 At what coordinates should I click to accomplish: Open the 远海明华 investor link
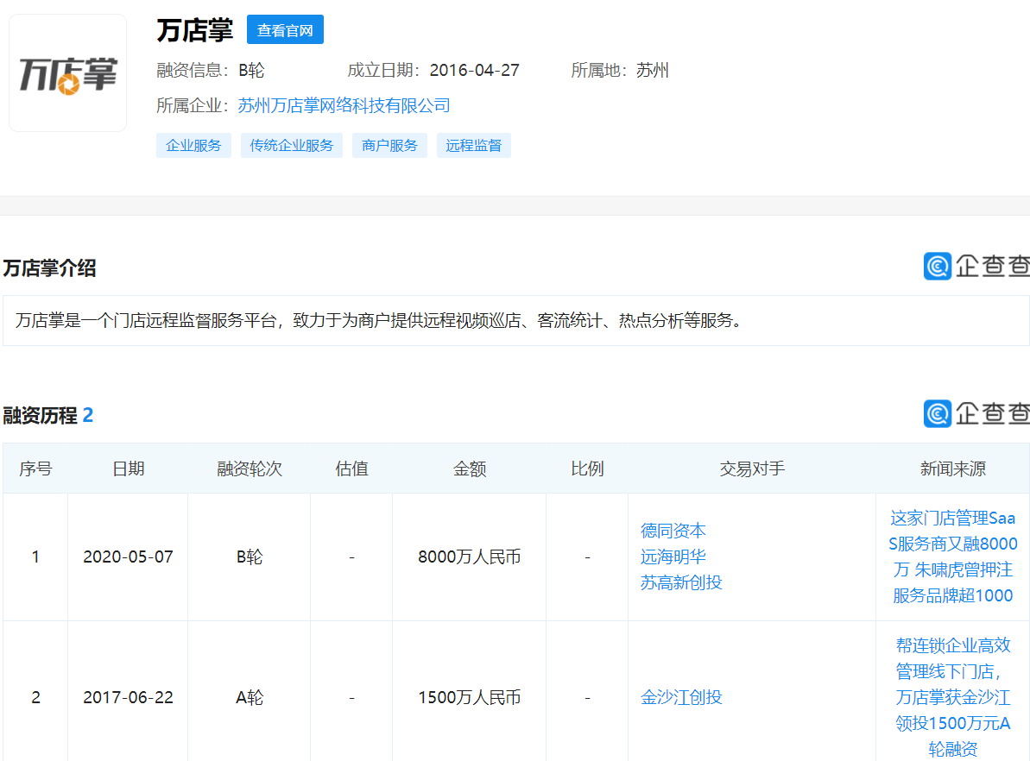coord(673,557)
